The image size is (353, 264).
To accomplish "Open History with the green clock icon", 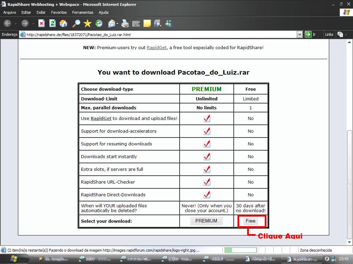I will tap(99, 23).
